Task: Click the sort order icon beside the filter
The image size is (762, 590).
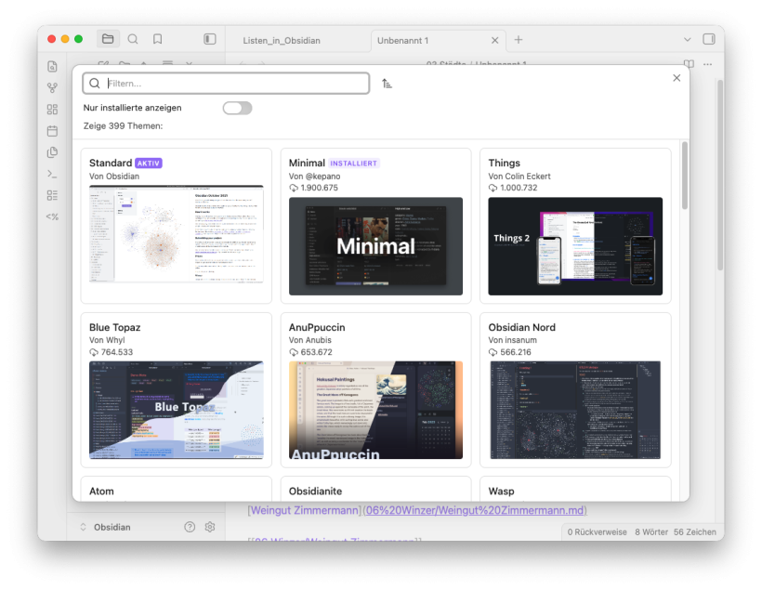Action: (387, 84)
